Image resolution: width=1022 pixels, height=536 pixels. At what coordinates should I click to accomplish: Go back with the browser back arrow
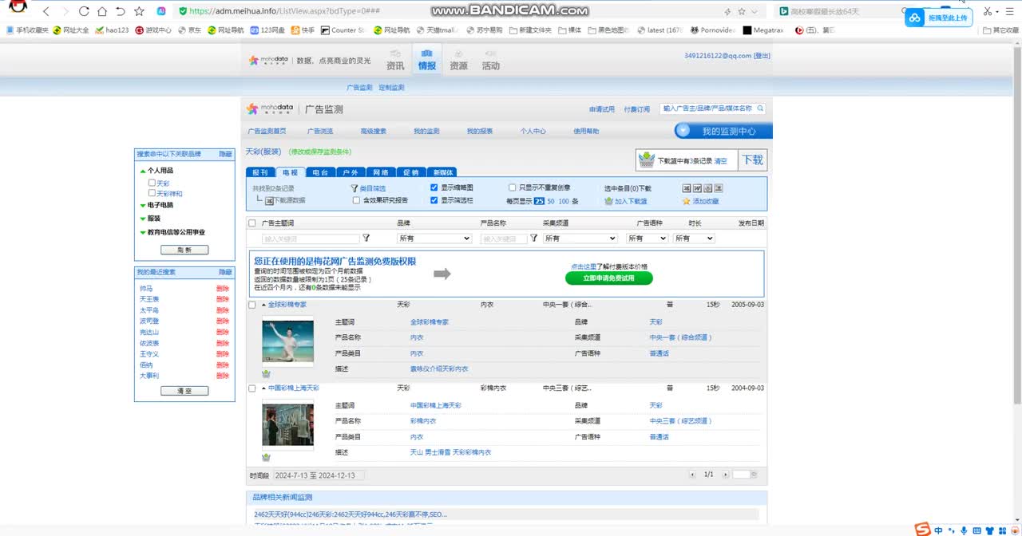click(46, 12)
